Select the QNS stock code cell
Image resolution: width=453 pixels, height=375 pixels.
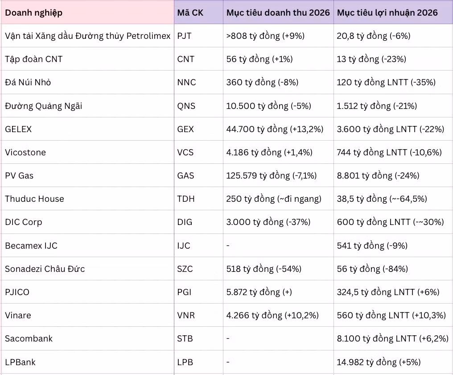click(186, 106)
